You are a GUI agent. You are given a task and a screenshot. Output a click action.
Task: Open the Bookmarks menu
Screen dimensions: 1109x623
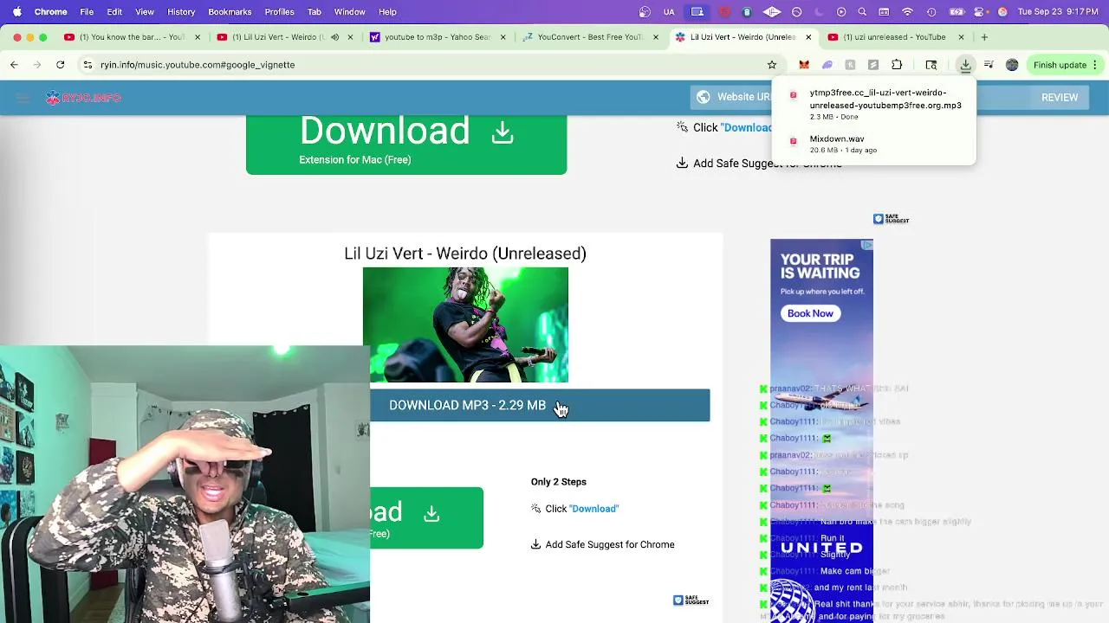click(230, 12)
